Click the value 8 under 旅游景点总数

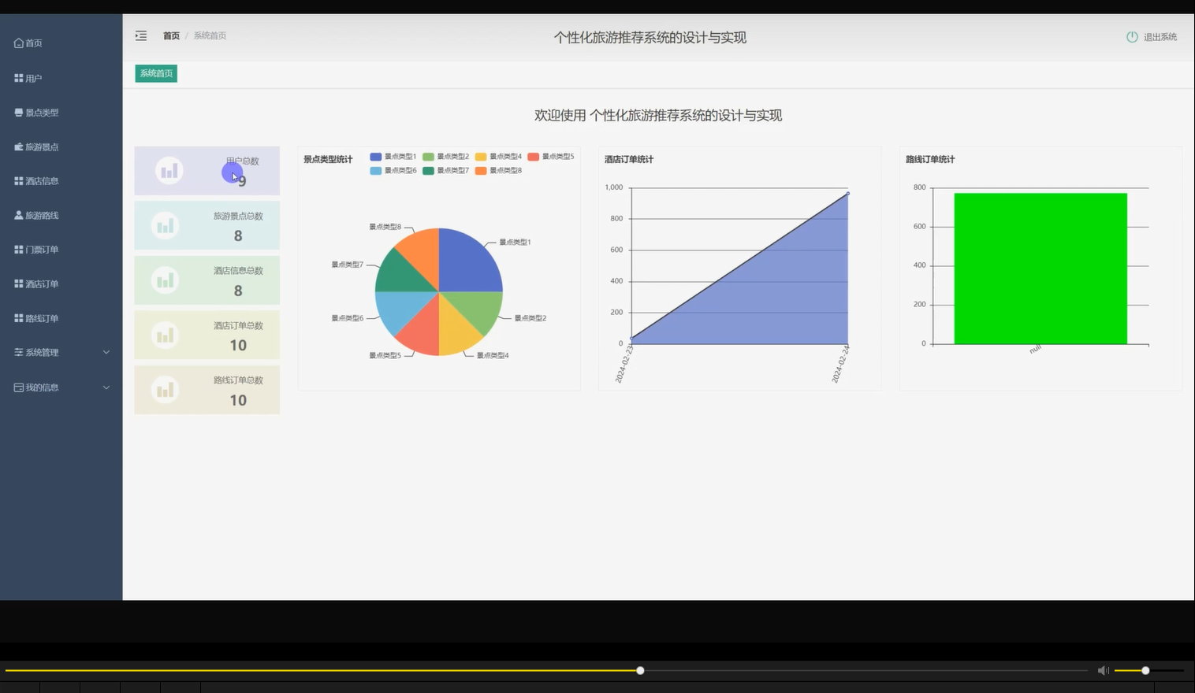coord(238,235)
